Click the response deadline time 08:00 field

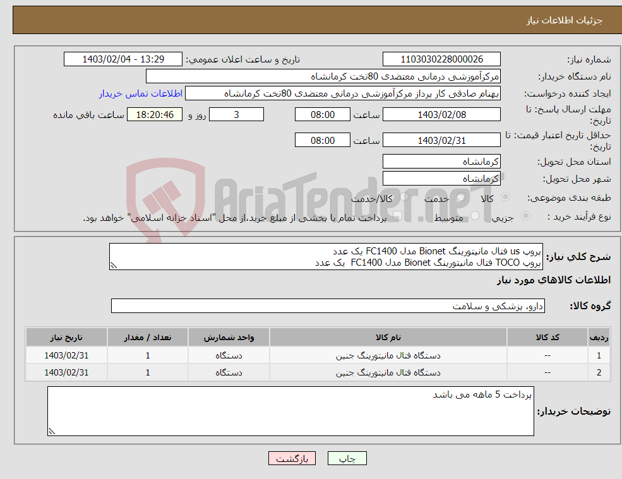323,115
